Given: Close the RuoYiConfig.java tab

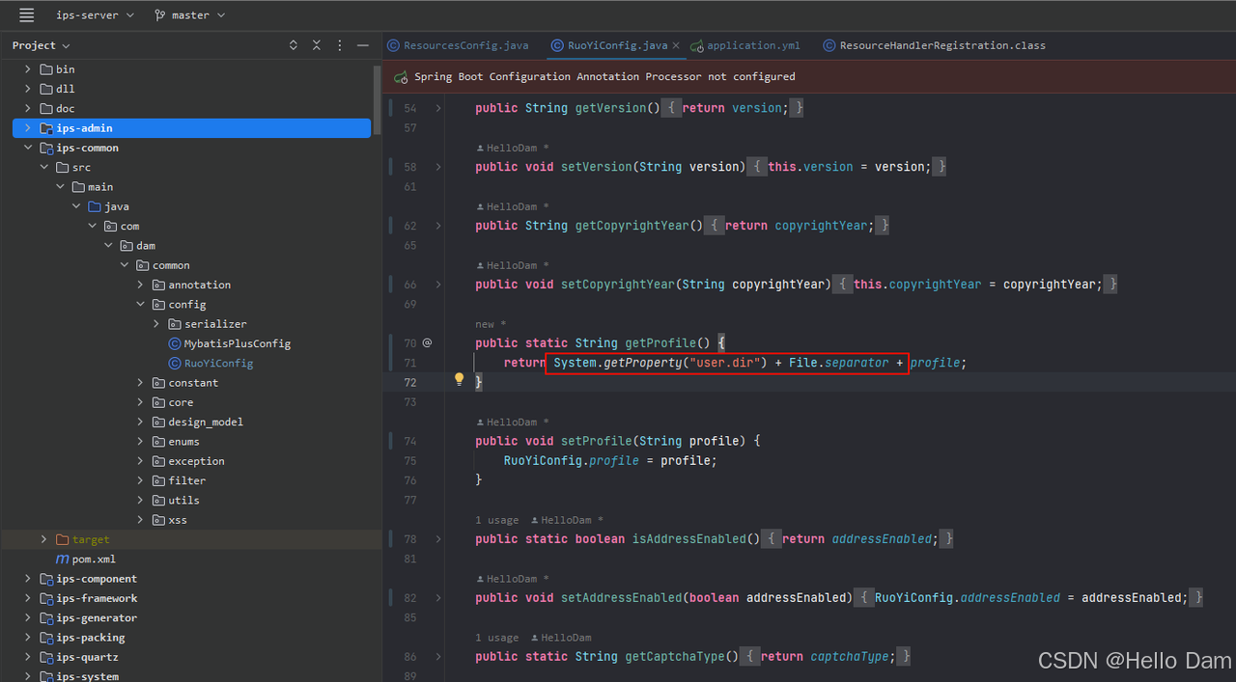Looking at the screenshot, I should (x=676, y=45).
